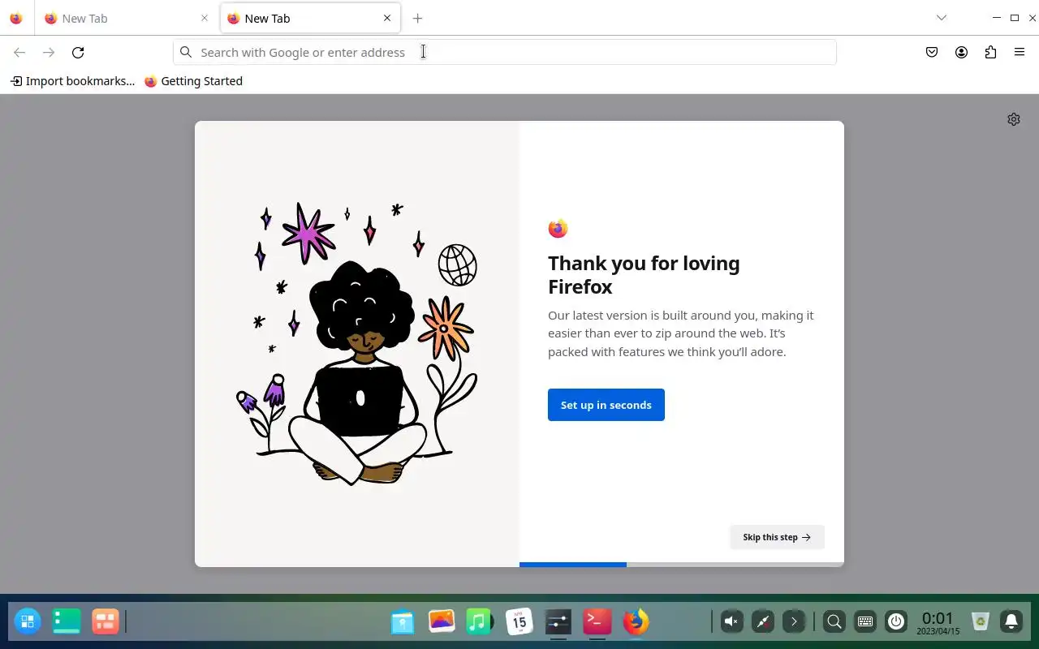The height and width of the screenshot is (649, 1039).
Task: Launch the image viewer from dock
Action: (442, 622)
